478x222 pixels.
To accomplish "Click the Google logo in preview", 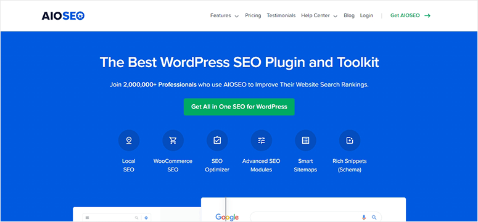I will click(x=227, y=217).
